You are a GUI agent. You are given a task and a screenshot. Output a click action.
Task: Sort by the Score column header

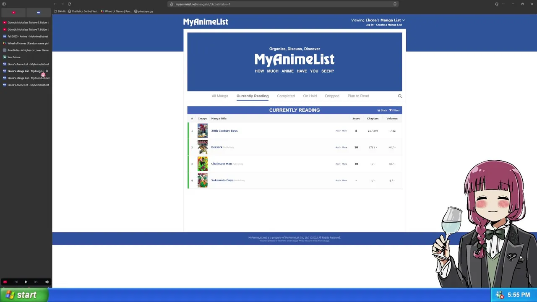pyautogui.click(x=356, y=118)
